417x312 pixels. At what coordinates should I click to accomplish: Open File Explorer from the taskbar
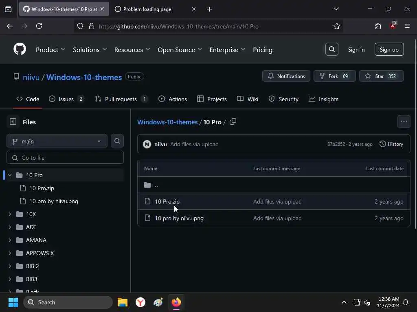point(123,302)
